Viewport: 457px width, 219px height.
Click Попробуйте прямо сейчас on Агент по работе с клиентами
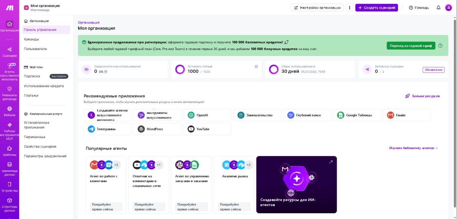coord(106,207)
